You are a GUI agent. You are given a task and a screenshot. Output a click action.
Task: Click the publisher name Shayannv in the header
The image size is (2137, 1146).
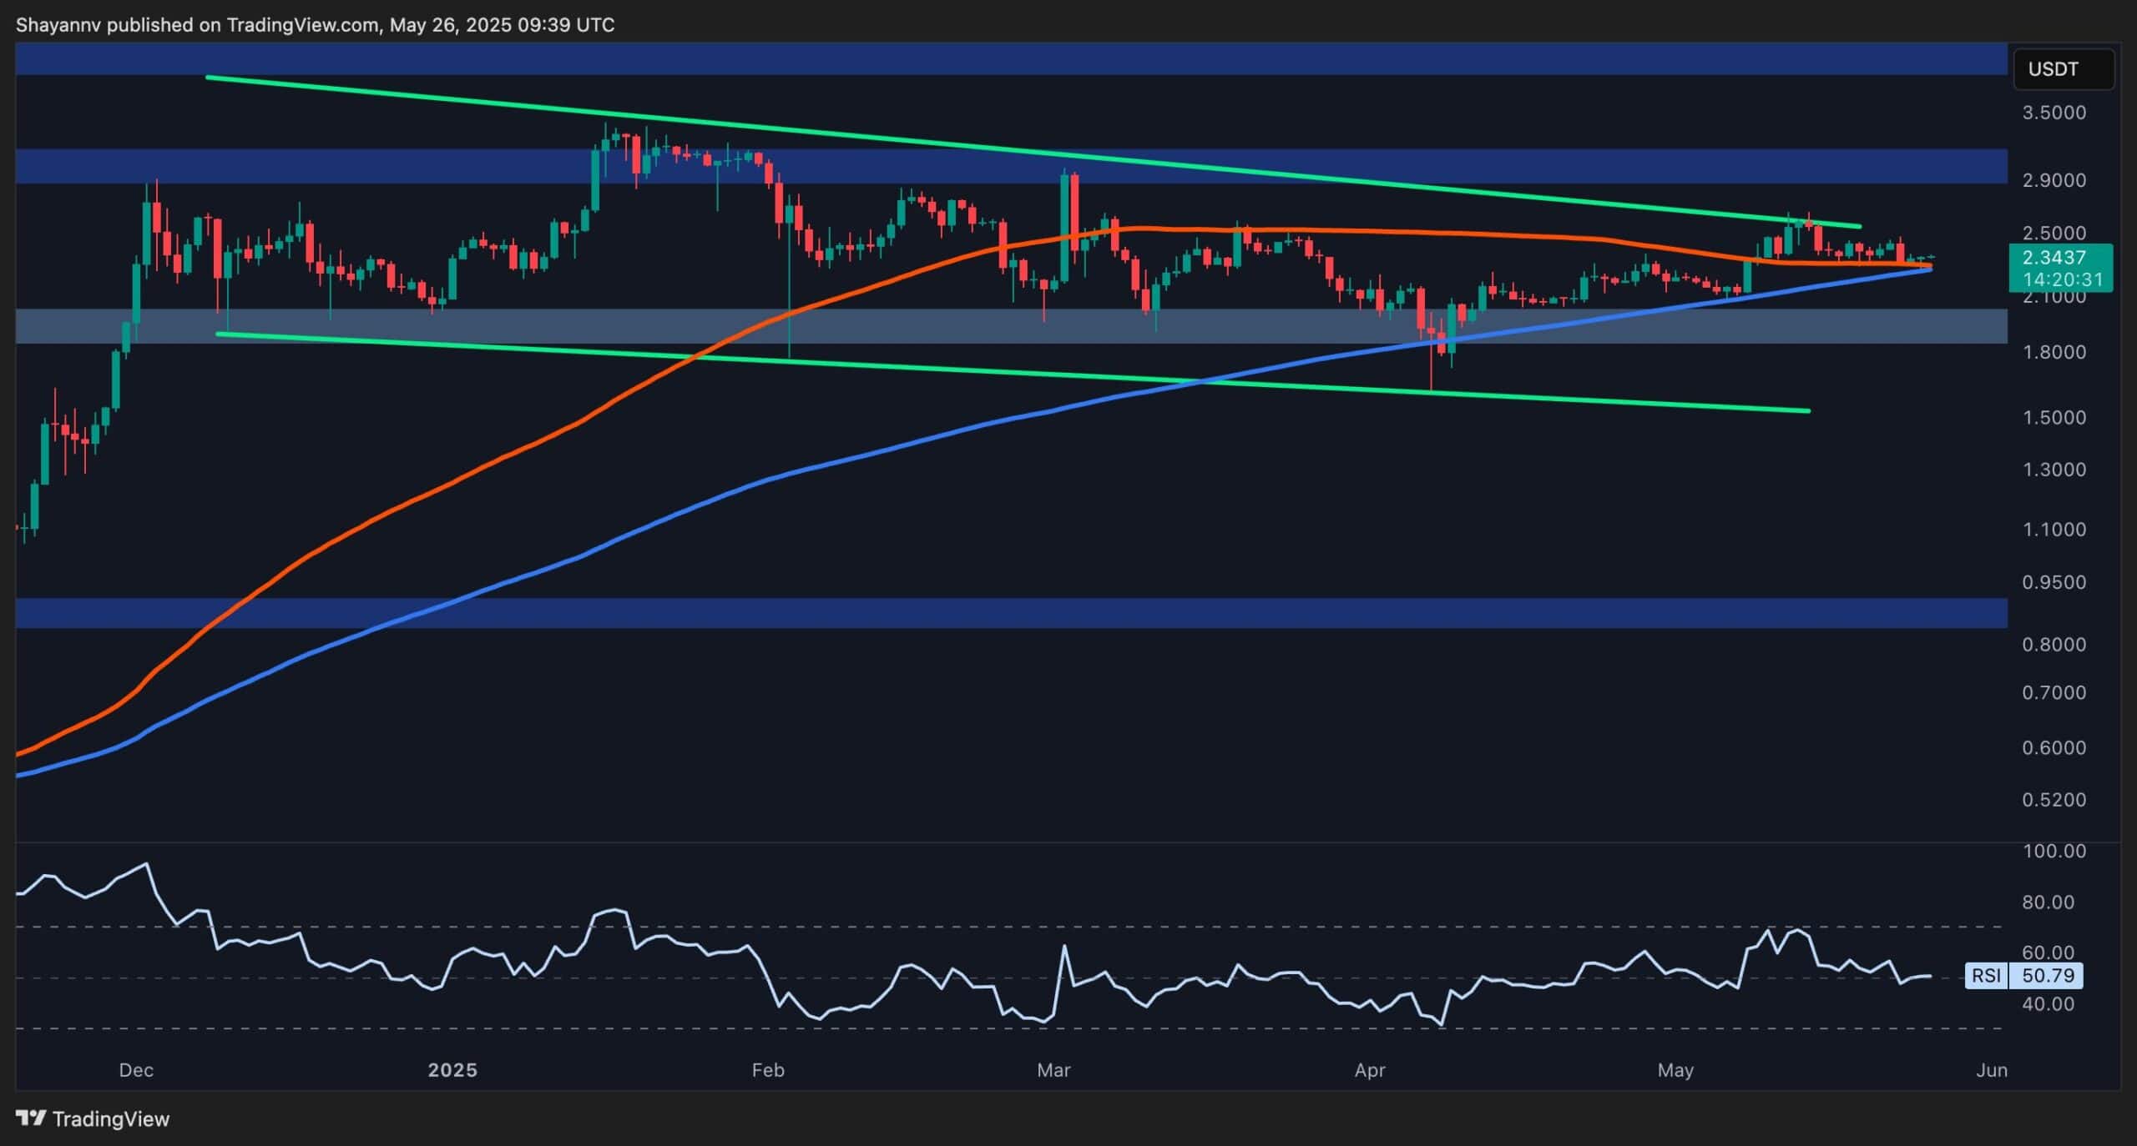tap(60, 24)
